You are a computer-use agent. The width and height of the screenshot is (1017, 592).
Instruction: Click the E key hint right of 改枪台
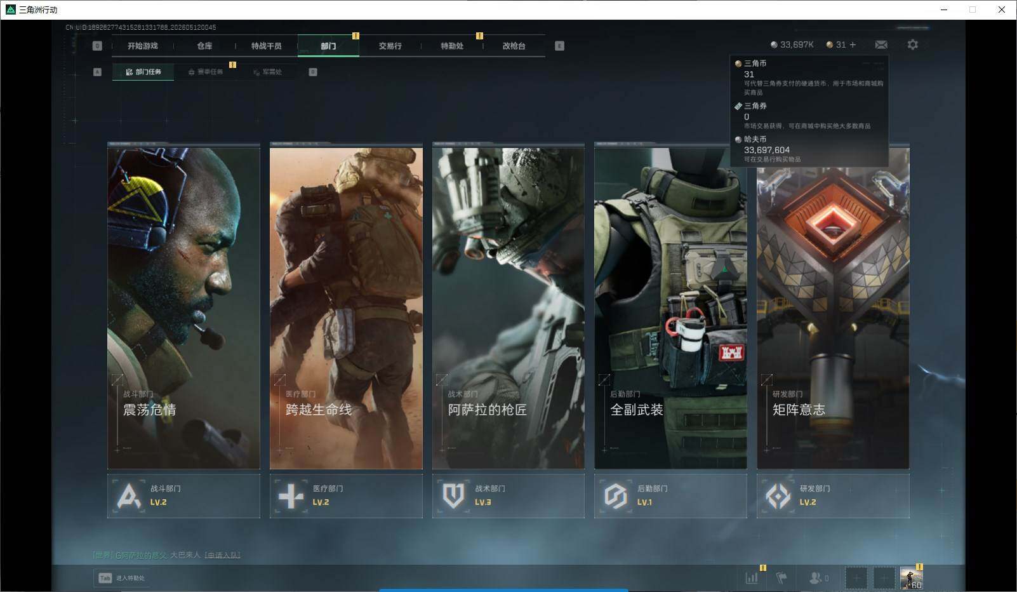coord(559,46)
